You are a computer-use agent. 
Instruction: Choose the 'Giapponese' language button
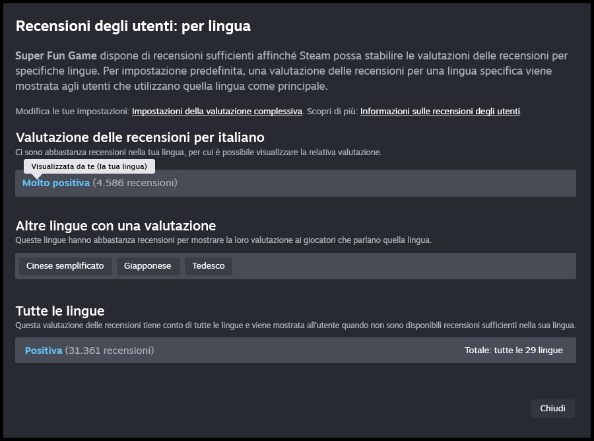[x=148, y=266]
